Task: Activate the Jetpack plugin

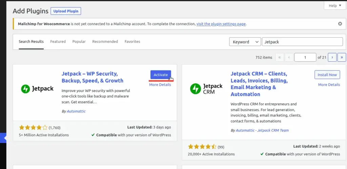Action: [161, 75]
